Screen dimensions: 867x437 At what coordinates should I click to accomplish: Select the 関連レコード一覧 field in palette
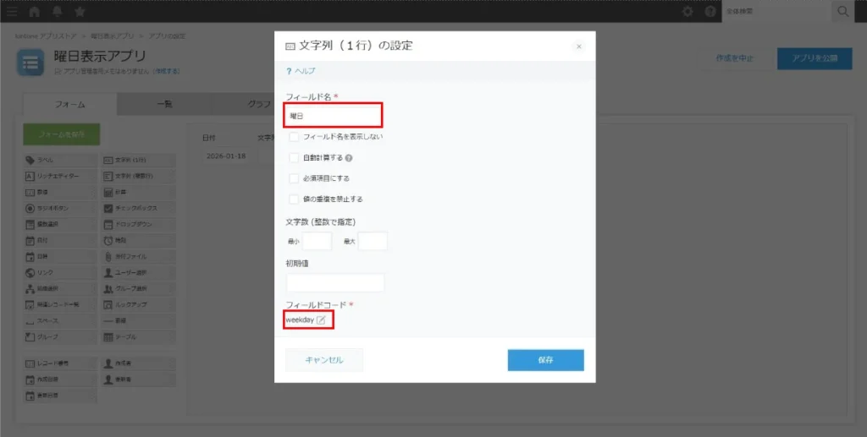(60, 304)
